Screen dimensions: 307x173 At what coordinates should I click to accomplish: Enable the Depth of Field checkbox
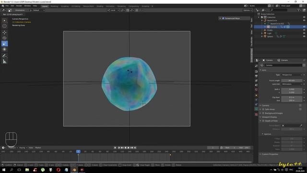click(x=263, y=121)
